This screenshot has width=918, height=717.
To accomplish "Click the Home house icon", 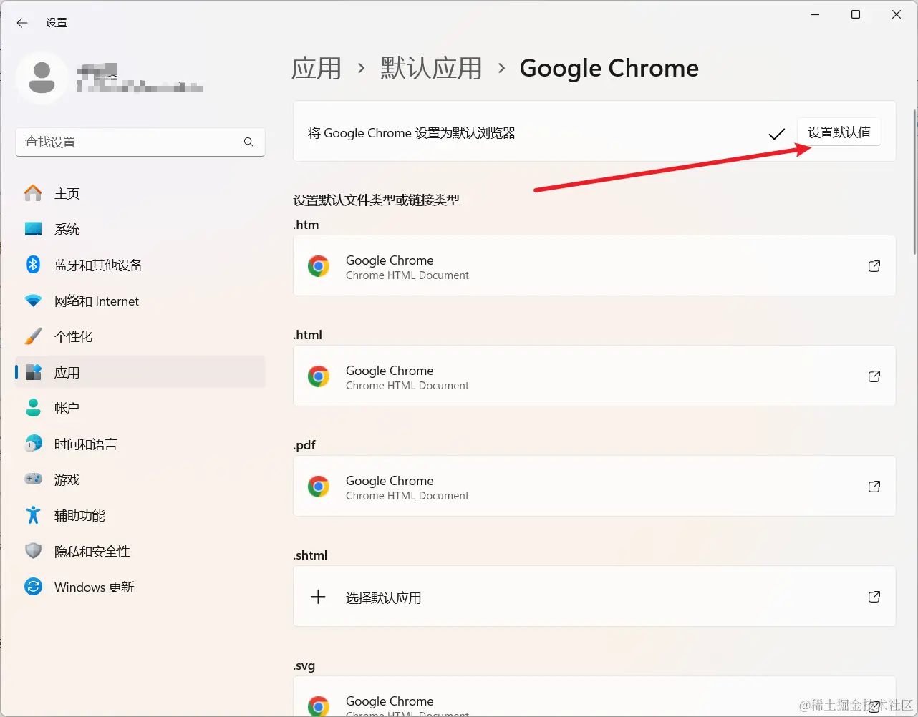I will click(33, 193).
